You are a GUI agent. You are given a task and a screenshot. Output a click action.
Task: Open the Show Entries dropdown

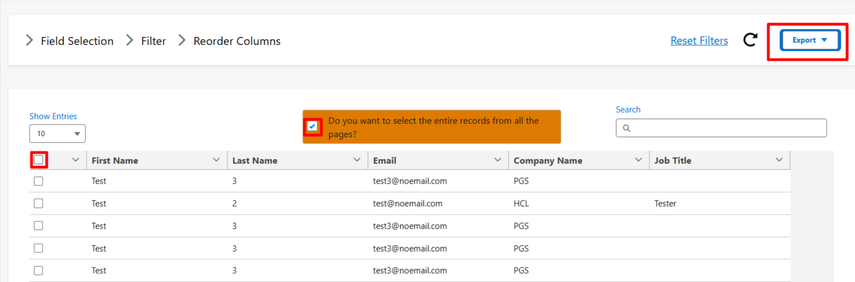click(x=57, y=133)
